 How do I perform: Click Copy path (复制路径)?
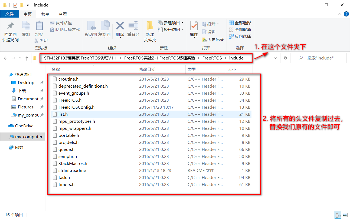tap(61, 23)
